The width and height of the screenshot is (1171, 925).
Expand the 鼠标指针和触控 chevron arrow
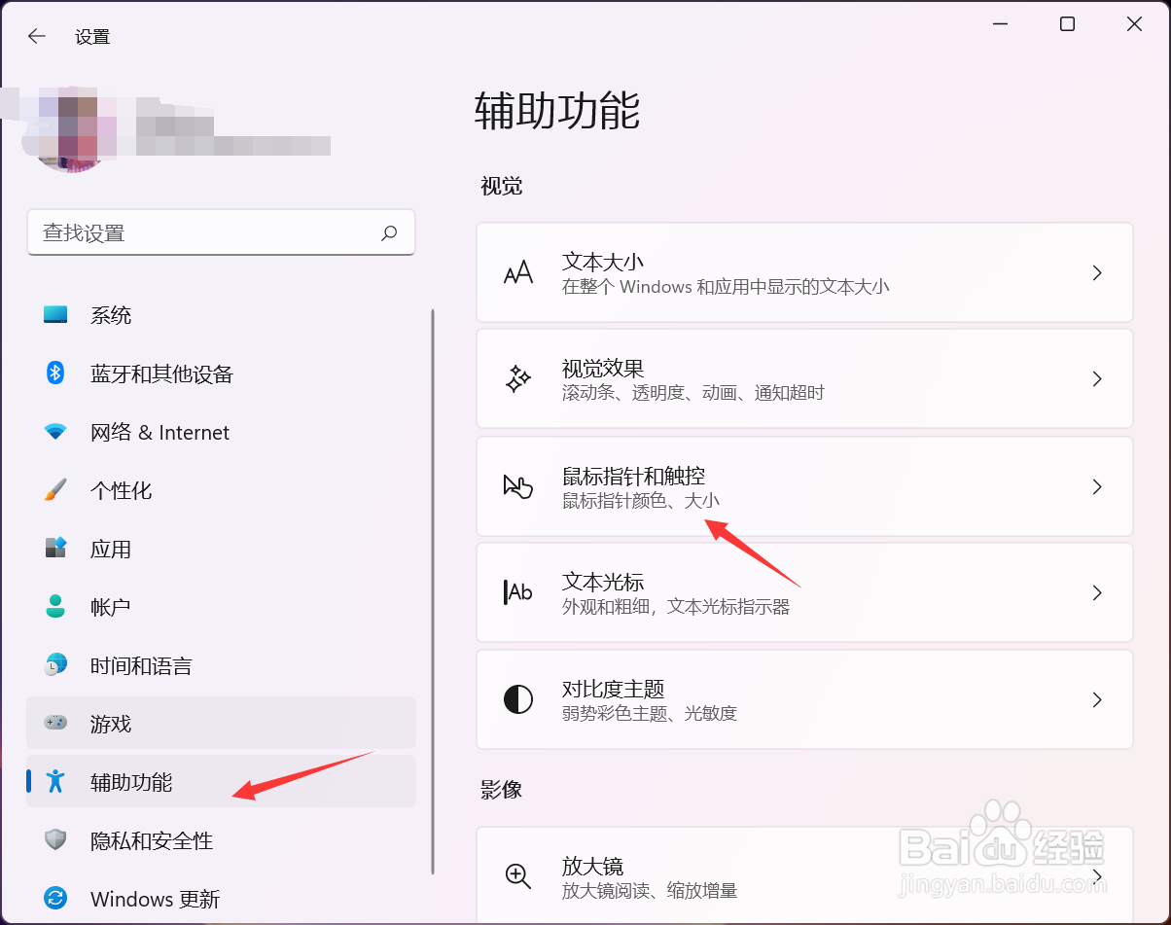1097,486
